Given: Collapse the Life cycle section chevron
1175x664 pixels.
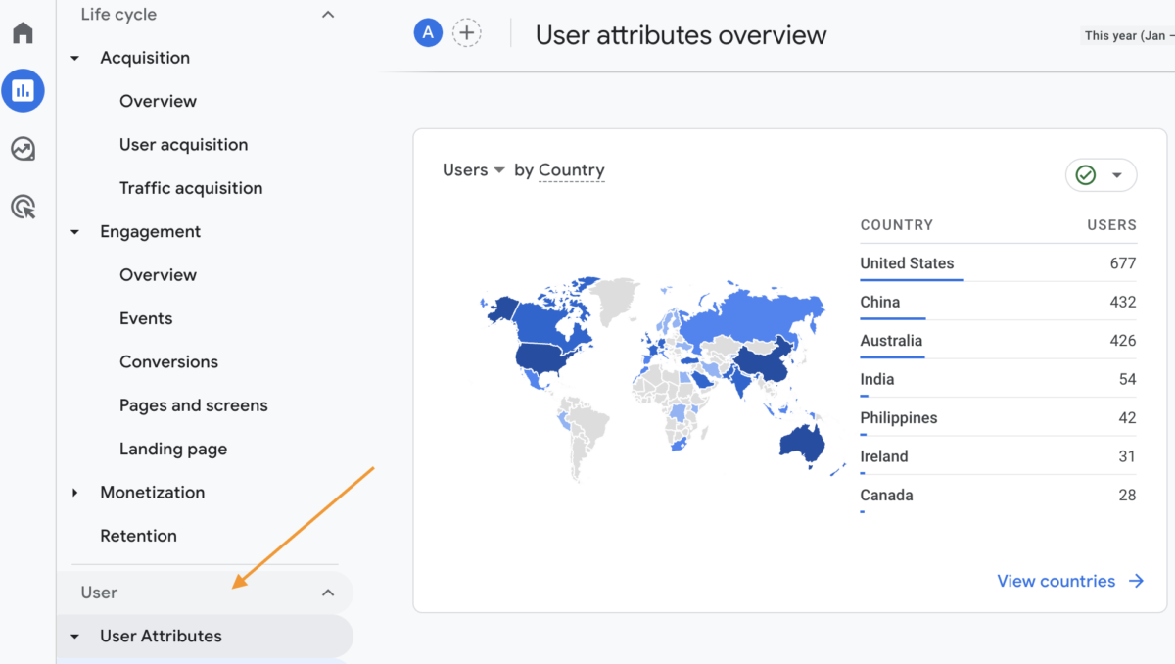Looking at the screenshot, I should [328, 15].
